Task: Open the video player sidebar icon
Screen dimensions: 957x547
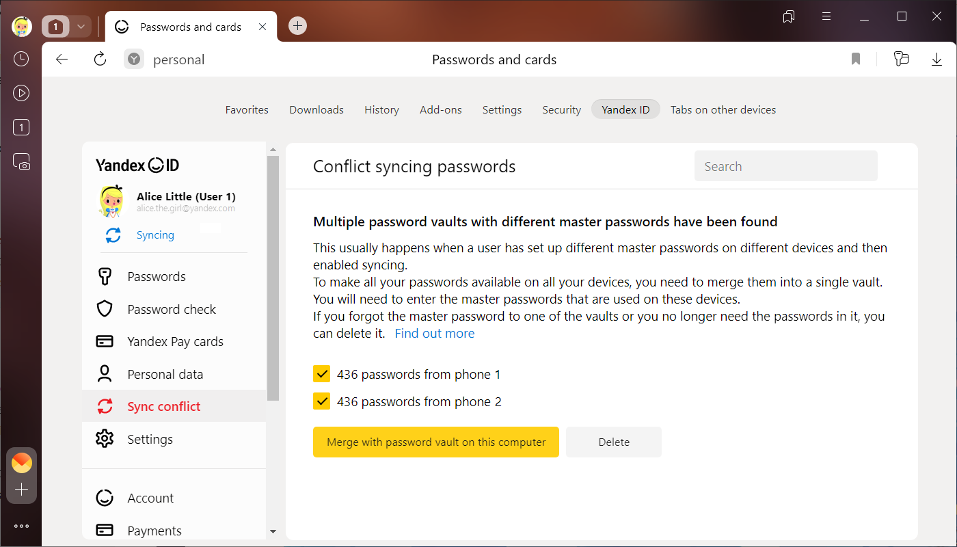Action: pos(21,94)
